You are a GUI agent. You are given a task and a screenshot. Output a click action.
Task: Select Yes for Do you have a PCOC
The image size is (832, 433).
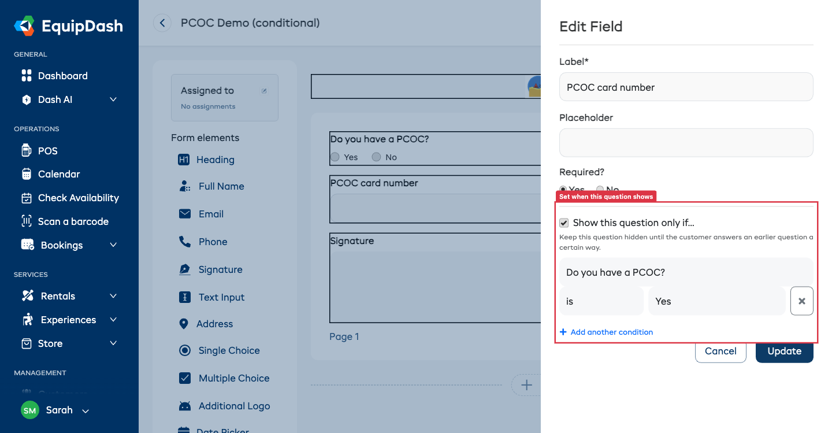pos(335,157)
